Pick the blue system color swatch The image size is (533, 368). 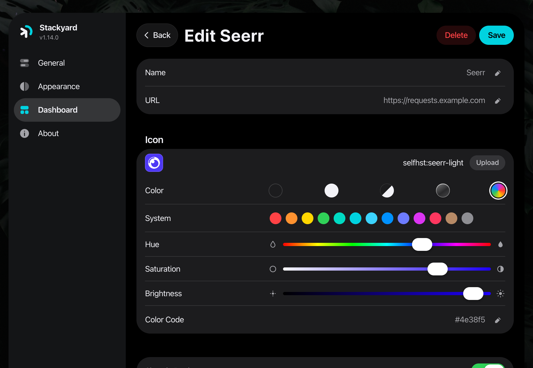point(387,218)
